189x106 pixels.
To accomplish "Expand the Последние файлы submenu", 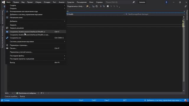I will coord(35,56).
